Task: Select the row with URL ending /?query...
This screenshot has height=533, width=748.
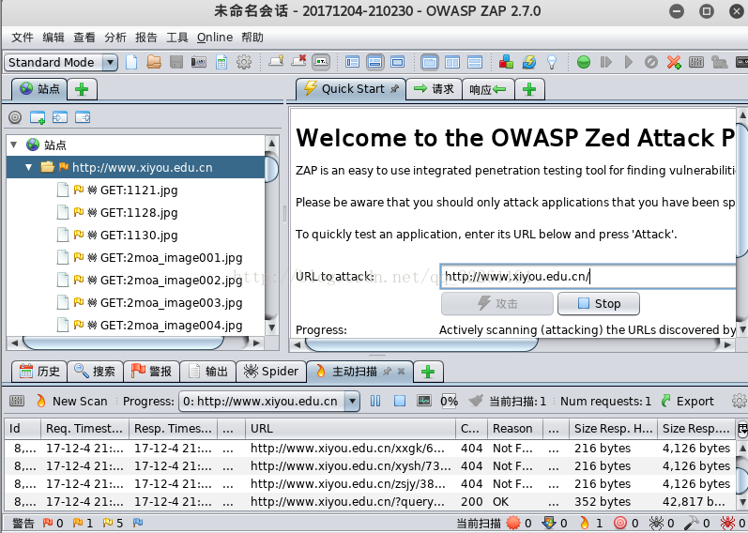Action: coord(372,501)
